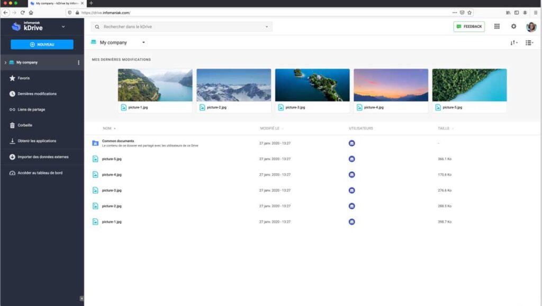Open My company three-dot menu in sidebar
Viewport: 542px width, 306px height.
(x=78, y=62)
